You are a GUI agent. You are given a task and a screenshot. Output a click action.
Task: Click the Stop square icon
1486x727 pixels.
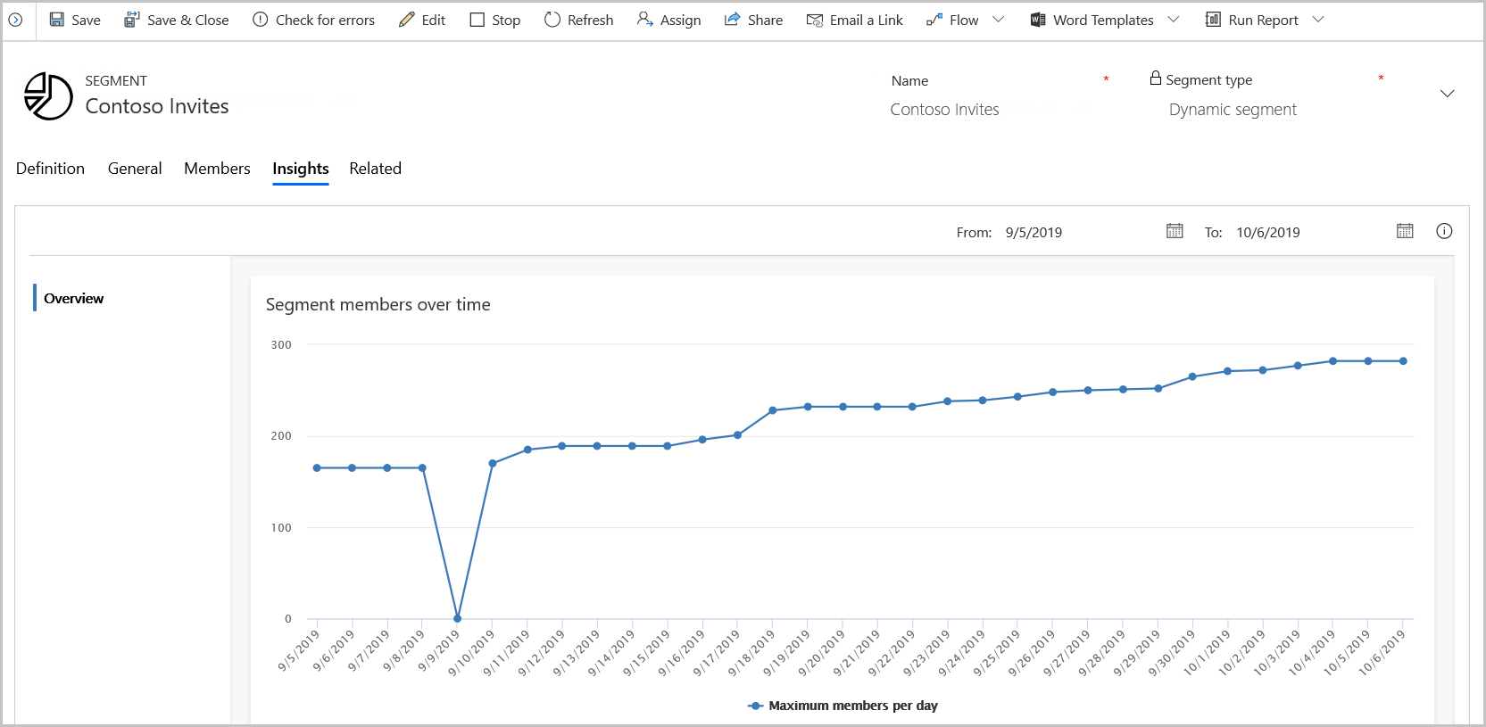[x=477, y=20]
